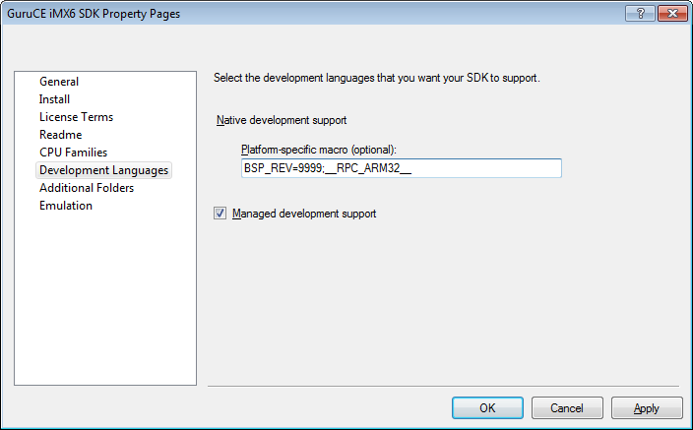Go to License Terms page

tap(76, 117)
